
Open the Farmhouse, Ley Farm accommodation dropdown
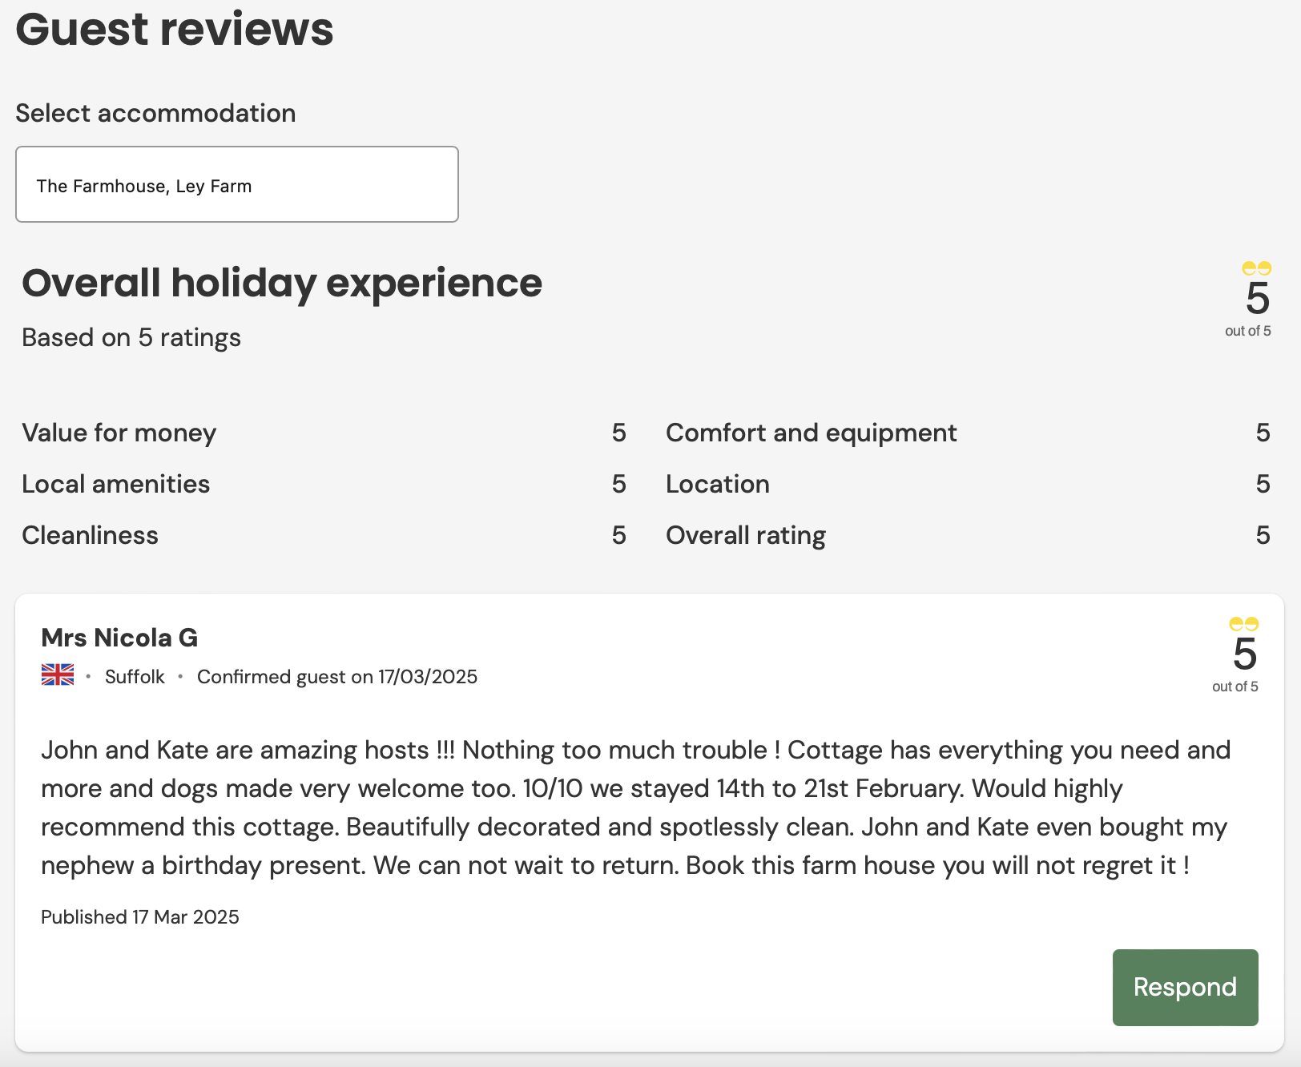(236, 185)
